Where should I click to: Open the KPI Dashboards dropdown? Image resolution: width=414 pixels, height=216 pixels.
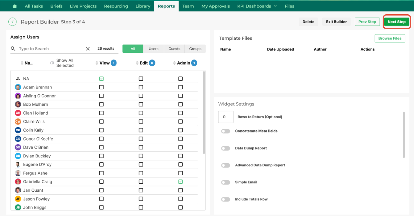pyautogui.click(x=257, y=6)
